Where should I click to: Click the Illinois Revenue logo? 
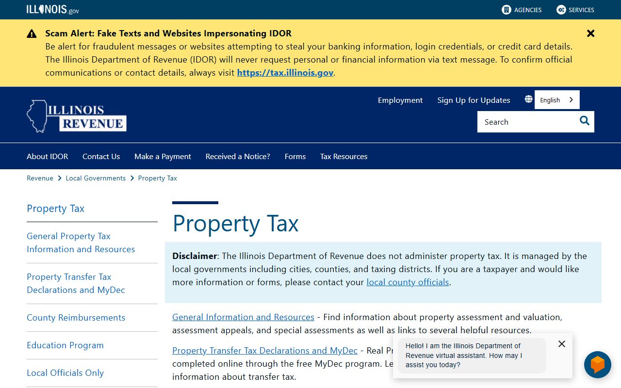tap(77, 116)
